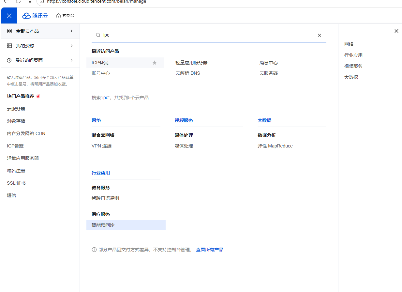Screen dimensions: 402x292
Task: Click the 医疗服务 subcategory label
Action: [x=101, y=214]
